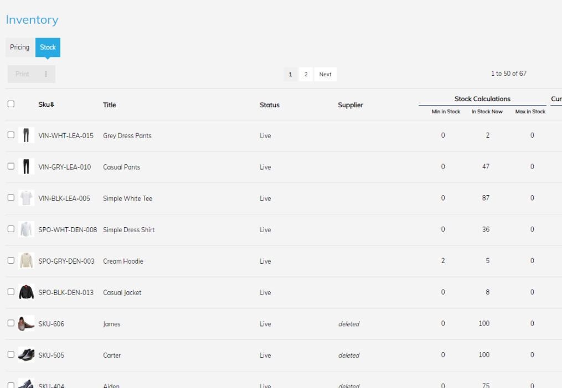Click the Casual Pants title
562x388 pixels.
121,167
